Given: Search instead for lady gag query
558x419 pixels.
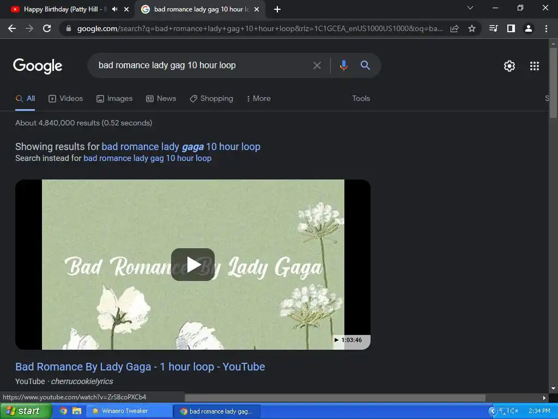Looking at the screenshot, I should click(147, 158).
